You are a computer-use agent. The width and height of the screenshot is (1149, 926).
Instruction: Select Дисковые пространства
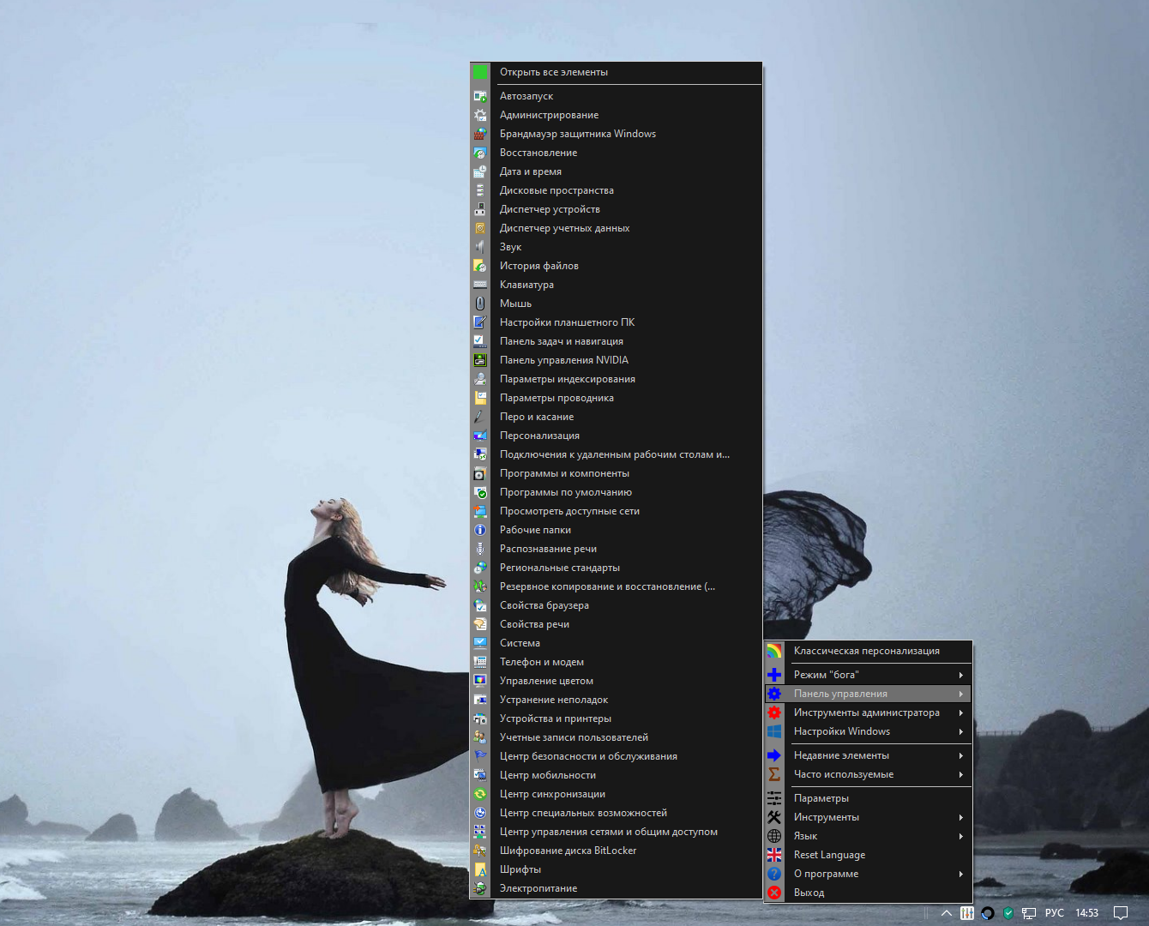pyautogui.click(x=616, y=190)
